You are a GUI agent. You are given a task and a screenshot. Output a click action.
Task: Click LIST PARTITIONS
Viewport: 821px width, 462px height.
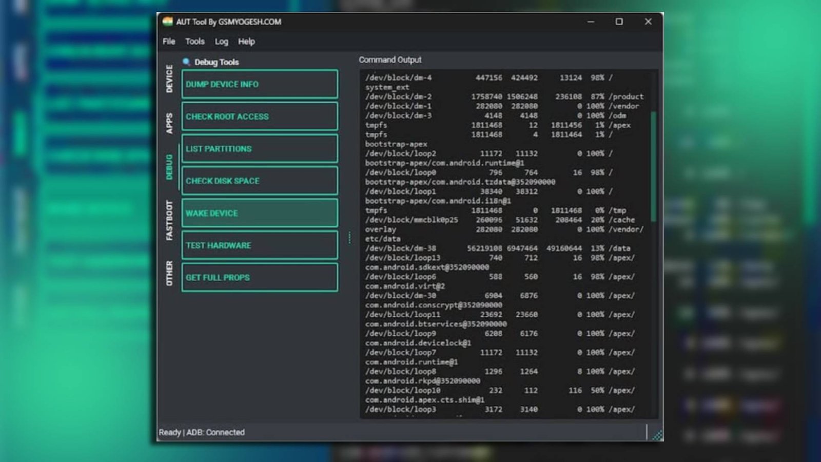tap(260, 148)
